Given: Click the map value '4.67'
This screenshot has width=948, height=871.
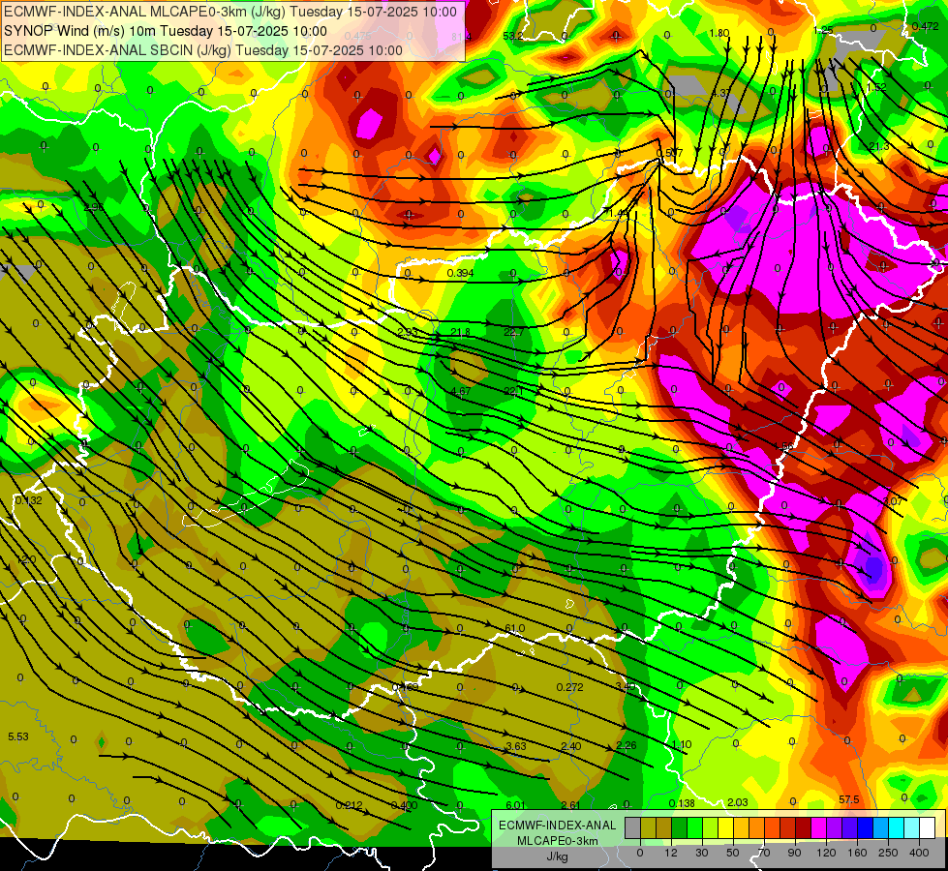Looking at the screenshot, I should click(461, 392).
